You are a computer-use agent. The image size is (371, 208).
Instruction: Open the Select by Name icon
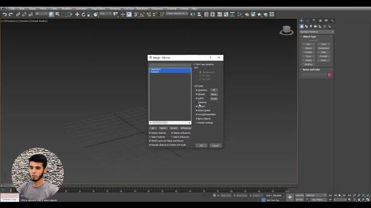click(x=57, y=14)
